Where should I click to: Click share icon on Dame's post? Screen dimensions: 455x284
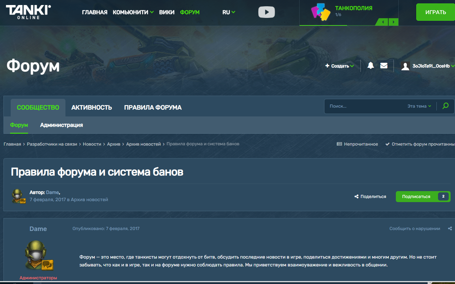pos(450,228)
